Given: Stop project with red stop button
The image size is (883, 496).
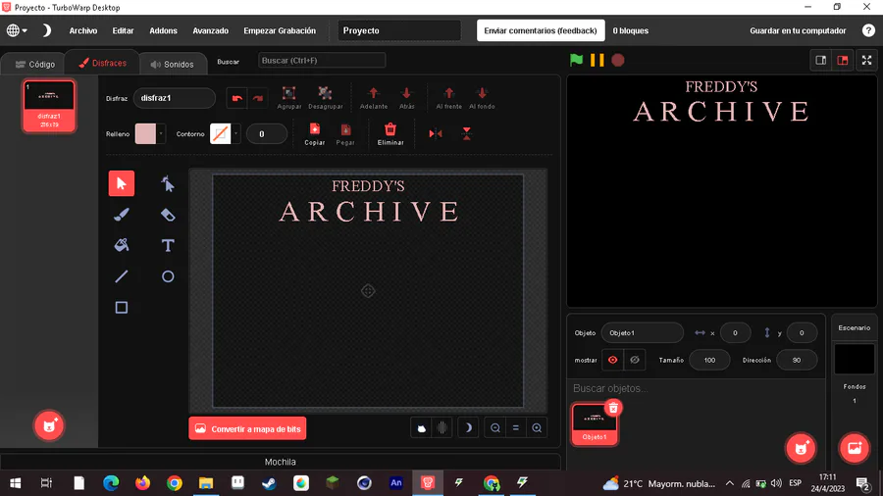Looking at the screenshot, I should (x=618, y=60).
